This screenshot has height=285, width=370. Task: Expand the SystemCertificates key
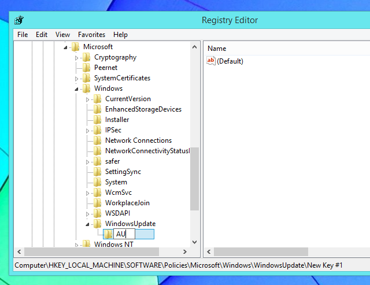(x=76, y=79)
